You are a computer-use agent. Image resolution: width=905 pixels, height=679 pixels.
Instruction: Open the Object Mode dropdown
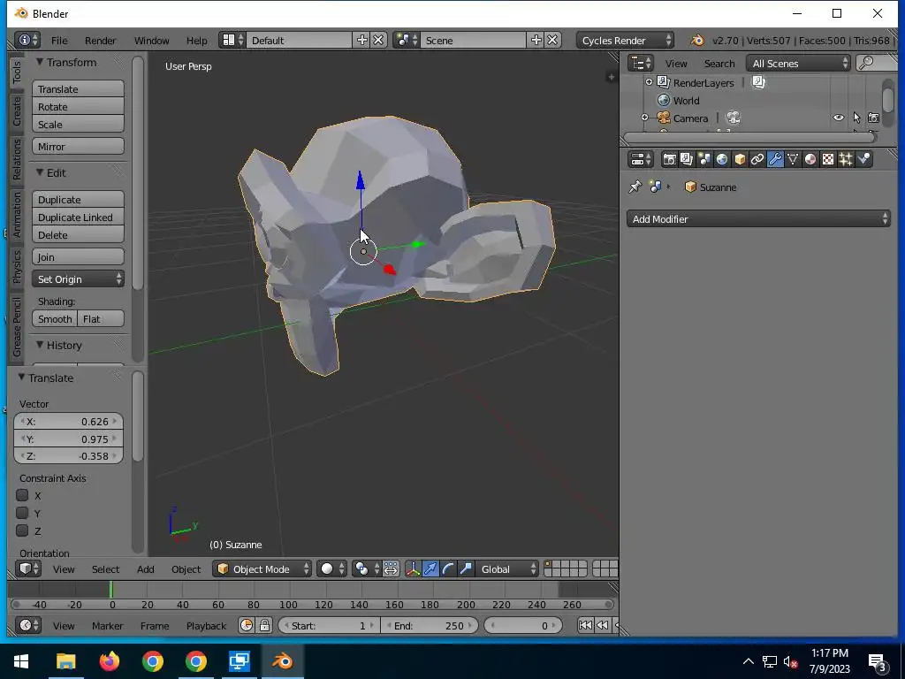coord(262,569)
